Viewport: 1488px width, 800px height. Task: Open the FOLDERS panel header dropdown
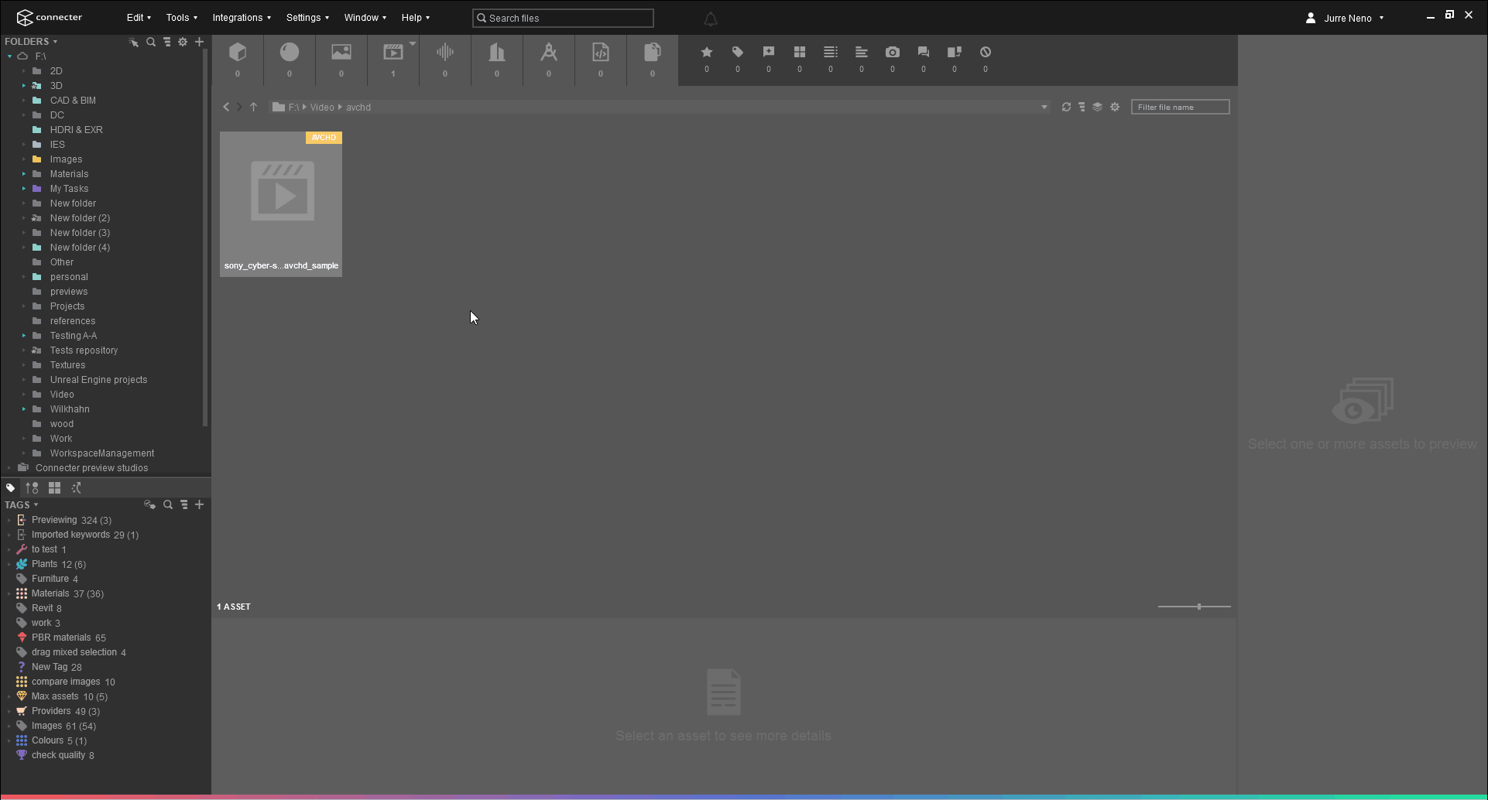point(53,41)
